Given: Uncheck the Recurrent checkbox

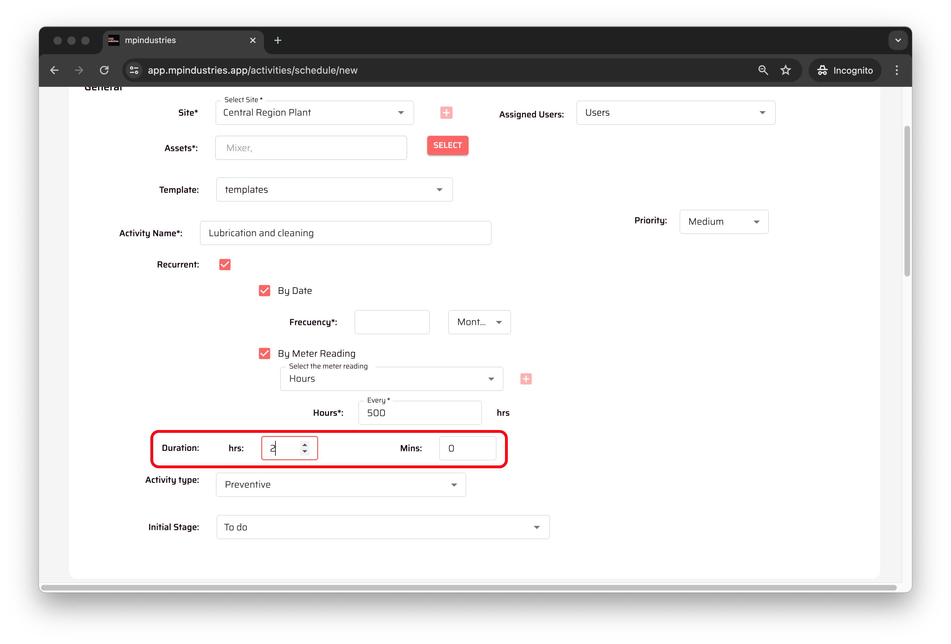Looking at the screenshot, I should tap(225, 265).
